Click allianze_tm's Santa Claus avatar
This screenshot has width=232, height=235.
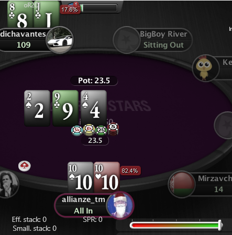pos(120,205)
